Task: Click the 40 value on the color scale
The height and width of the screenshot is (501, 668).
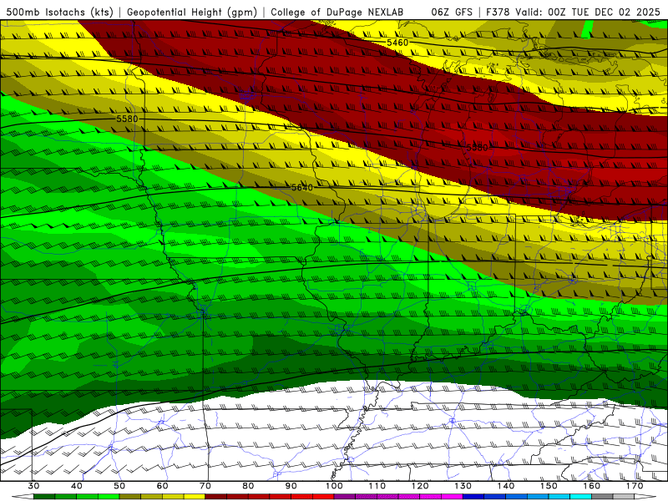Action: [x=77, y=486]
